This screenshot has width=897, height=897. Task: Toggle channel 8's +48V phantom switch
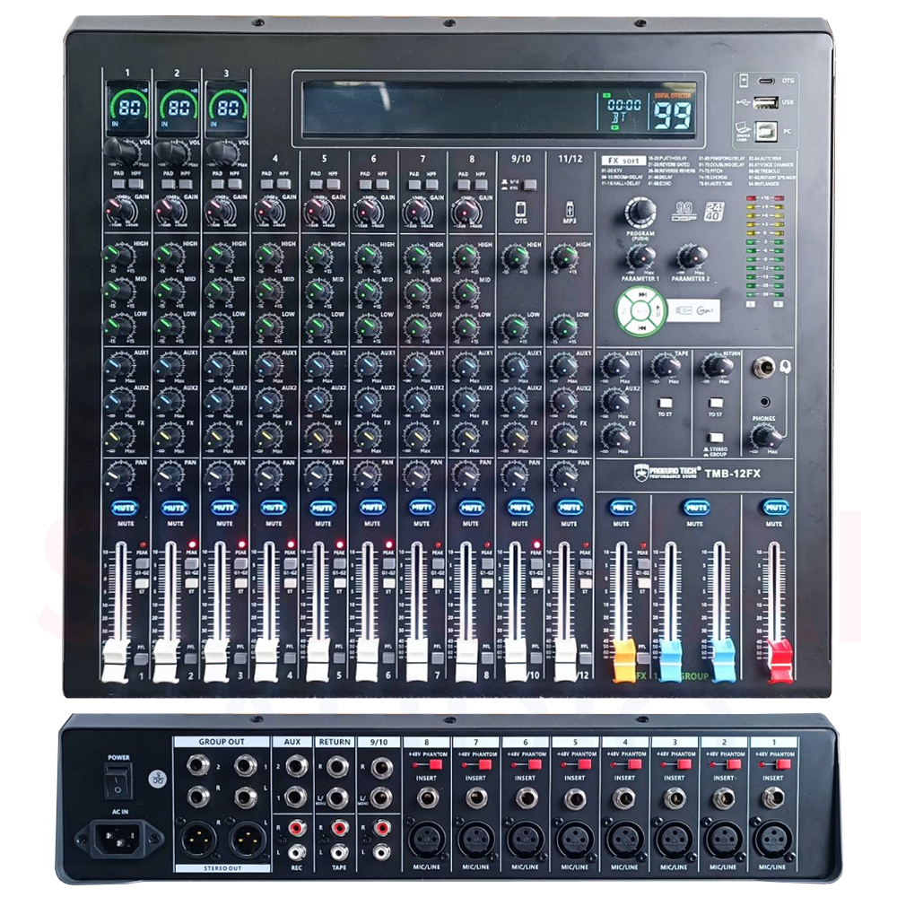tap(435, 764)
